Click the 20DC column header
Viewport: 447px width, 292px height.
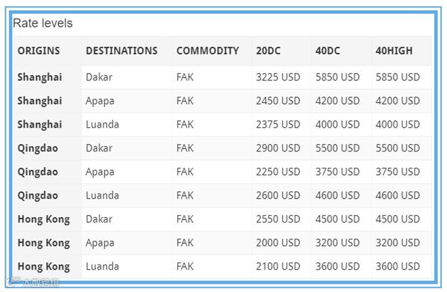pyautogui.click(x=269, y=51)
